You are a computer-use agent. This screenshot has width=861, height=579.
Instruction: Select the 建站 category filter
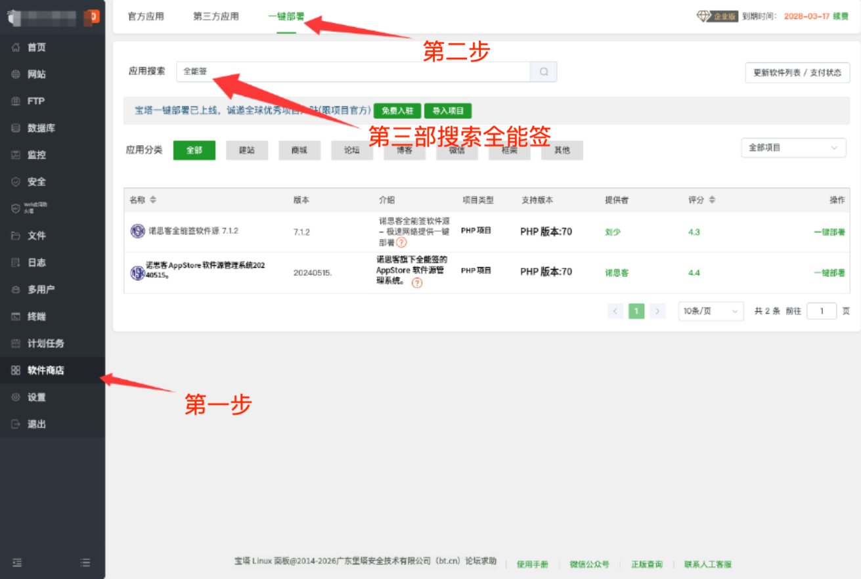(x=247, y=150)
